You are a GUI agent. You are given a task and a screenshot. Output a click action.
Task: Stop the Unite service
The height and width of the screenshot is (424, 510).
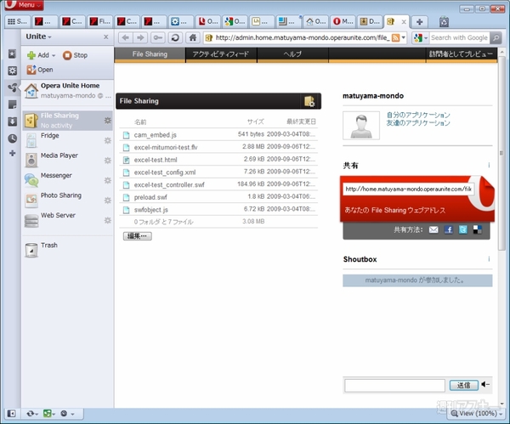[x=75, y=55]
